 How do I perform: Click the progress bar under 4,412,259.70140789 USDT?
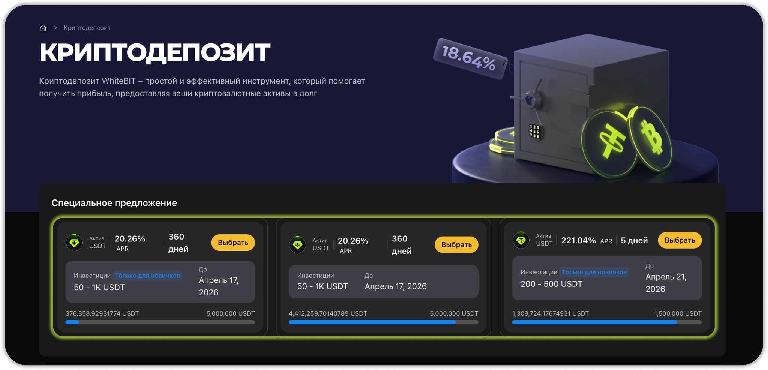(383, 322)
